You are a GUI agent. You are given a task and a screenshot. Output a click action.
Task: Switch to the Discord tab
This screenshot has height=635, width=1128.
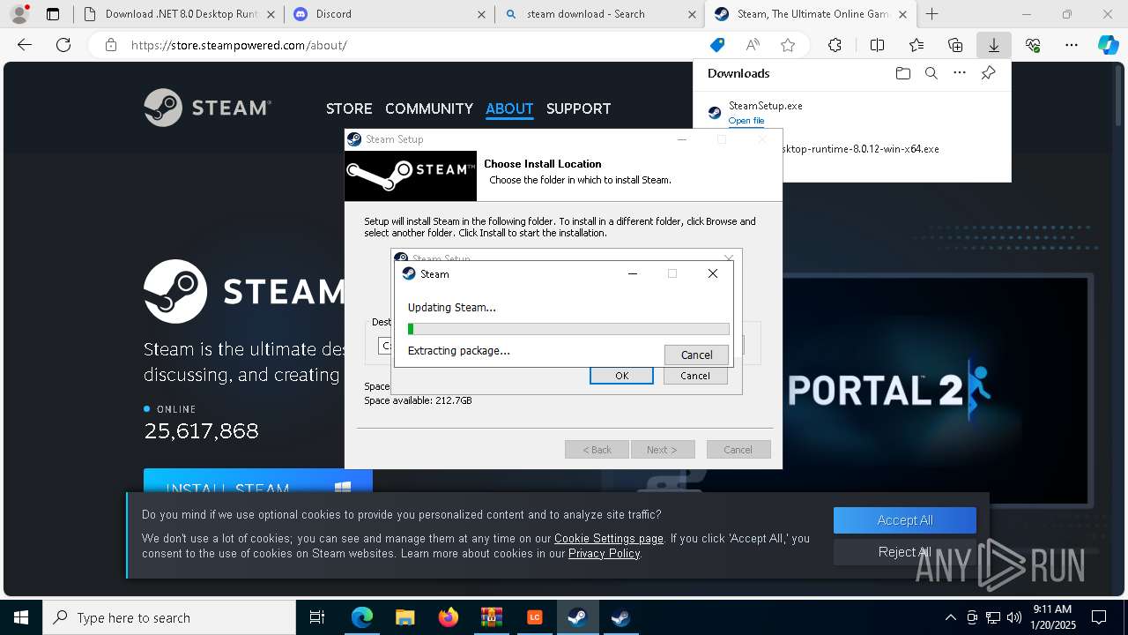click(388, 14)
